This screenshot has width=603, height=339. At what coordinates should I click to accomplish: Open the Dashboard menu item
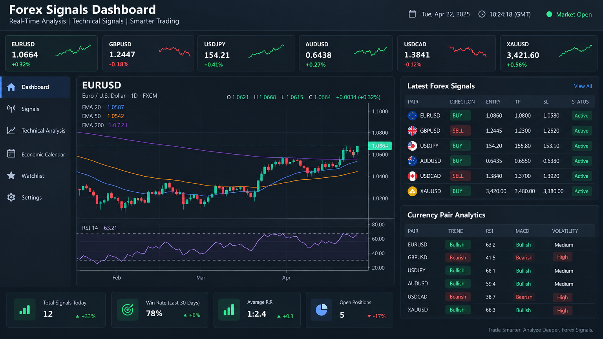[35, 87]
